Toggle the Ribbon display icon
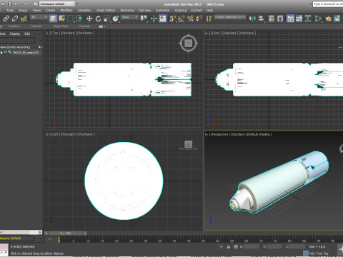The image size is (343, 257). point(290,19)
